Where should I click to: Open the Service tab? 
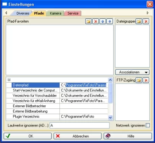(73, 13)
